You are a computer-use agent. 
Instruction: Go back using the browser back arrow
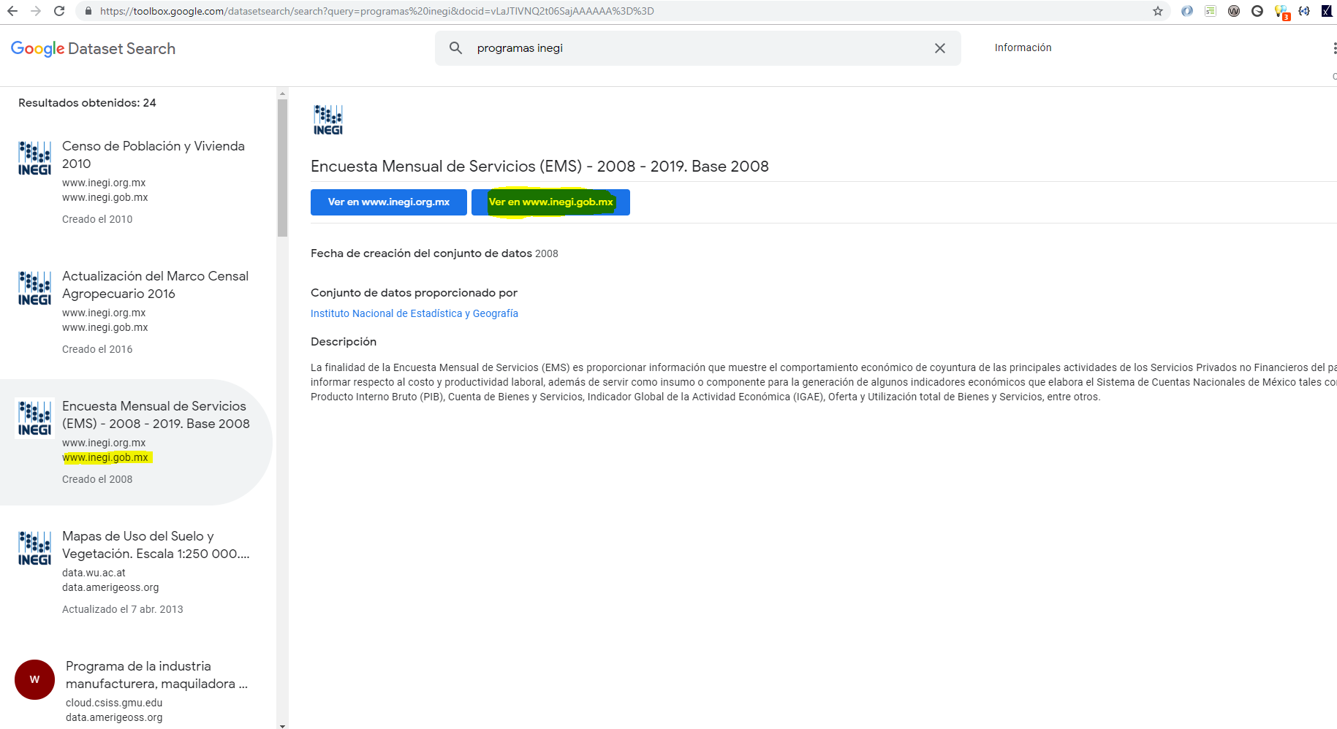point(12,11)
